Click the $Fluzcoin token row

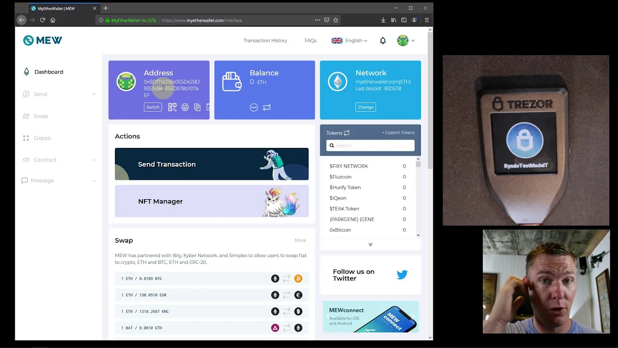pyautogui.click(x=367, y=176)
